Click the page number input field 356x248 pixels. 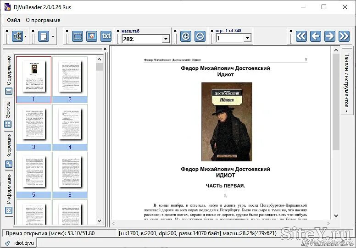click(x=230, y=38)
